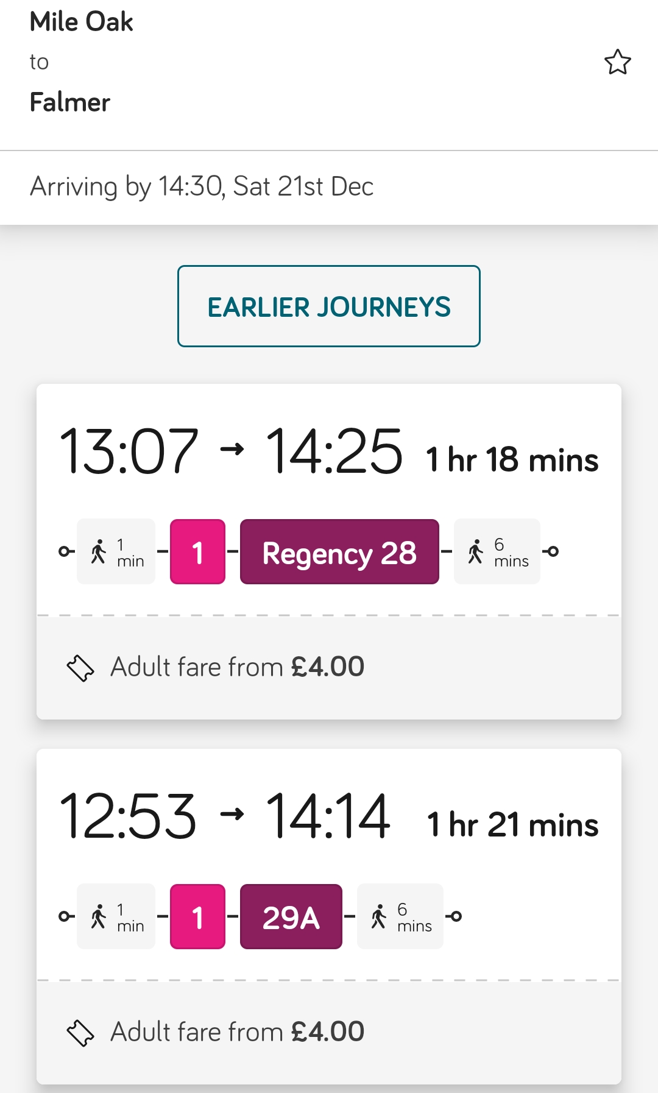The width and height of the screenshot is (658, 1093).
Task: Tap pink route 1 badge in 12:53 journey
Action: click(197, 916)
